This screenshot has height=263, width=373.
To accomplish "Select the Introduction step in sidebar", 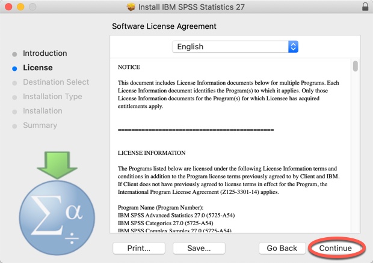I will point(45,53).
